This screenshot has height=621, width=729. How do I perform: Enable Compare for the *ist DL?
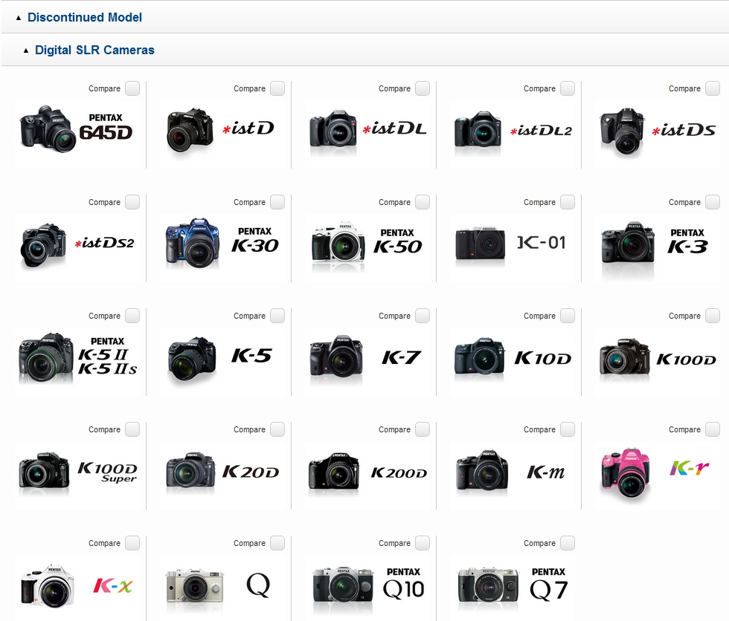pos(423,88)
